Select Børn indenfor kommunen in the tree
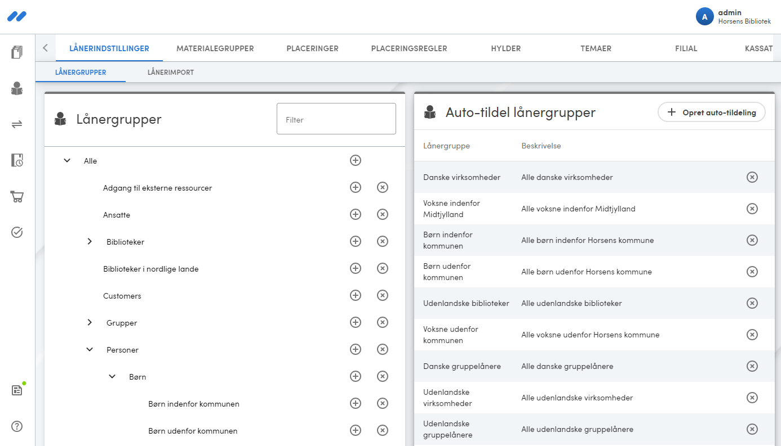The image size is (781, 446). click(194, 404)
